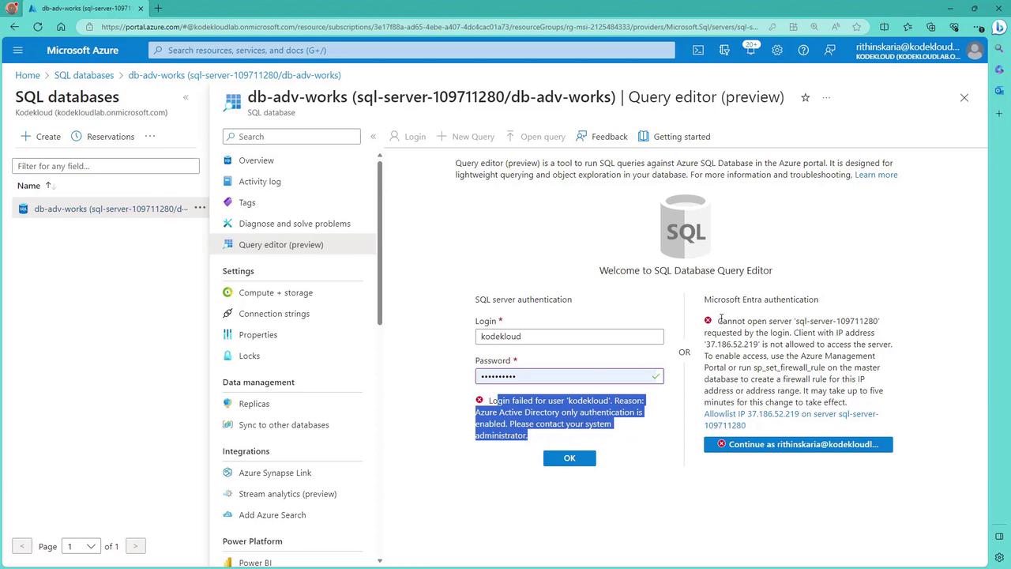Launch Azure Cloud Shell from the header
The image size is (1011, 569).
point(698,50)
